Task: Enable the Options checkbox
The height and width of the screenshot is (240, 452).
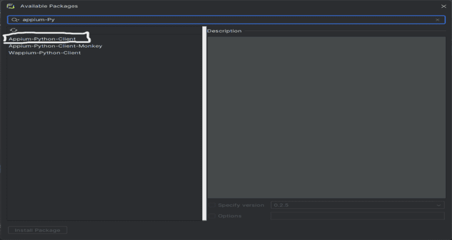Action: [212, 216]
